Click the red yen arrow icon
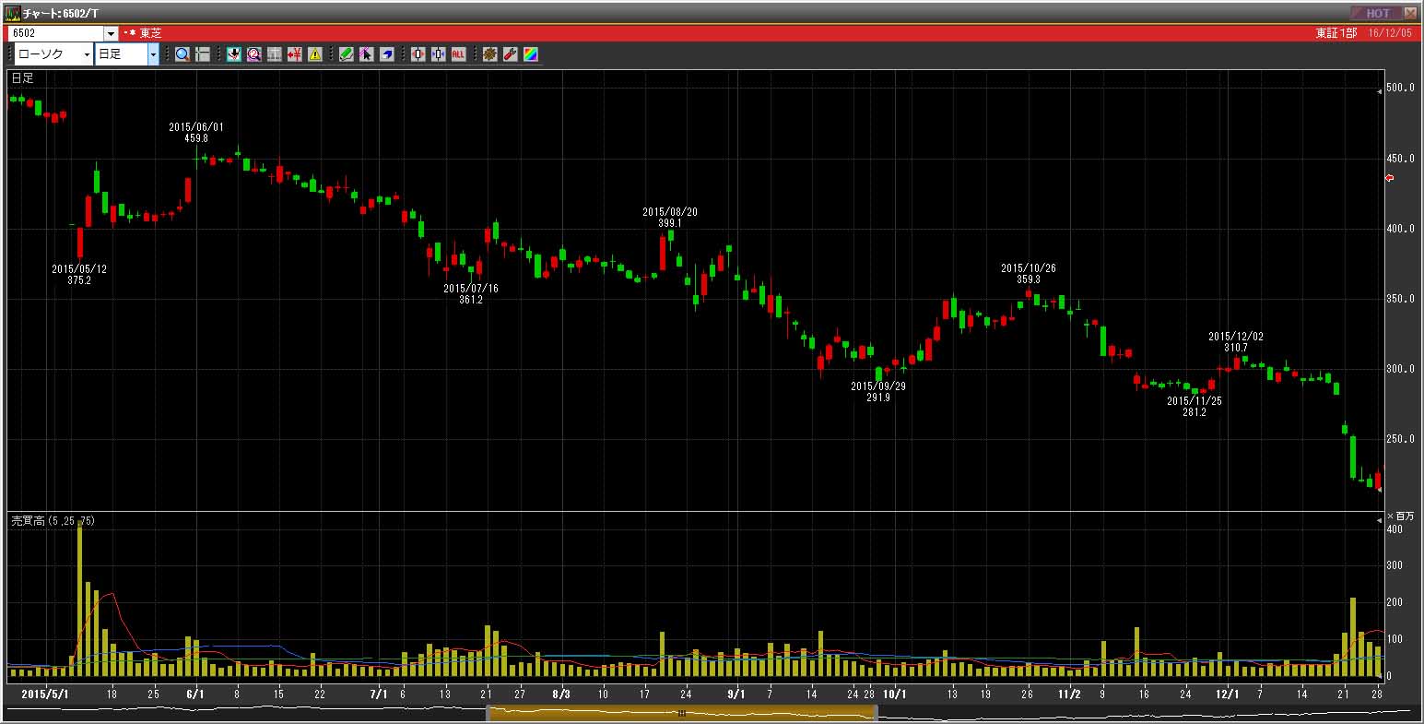The height and width of the screenshot is (724, 1424). pyautogui.click(x=295, y=54)
